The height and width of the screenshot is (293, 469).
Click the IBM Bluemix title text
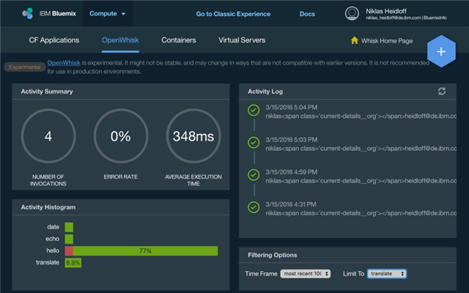click(58, 13)
